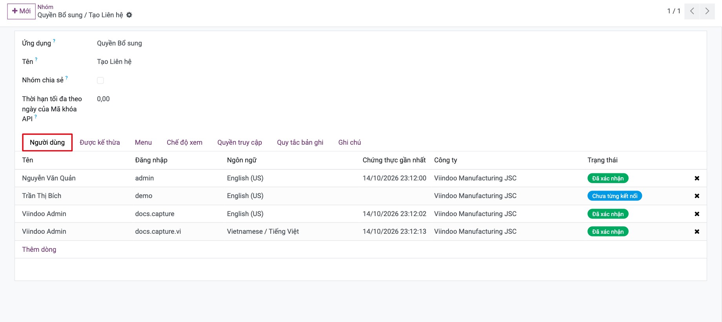The width and height of the screenshot is (722, 322).
Task: Sort by the Tên column header in table
Action: point(27,160)
